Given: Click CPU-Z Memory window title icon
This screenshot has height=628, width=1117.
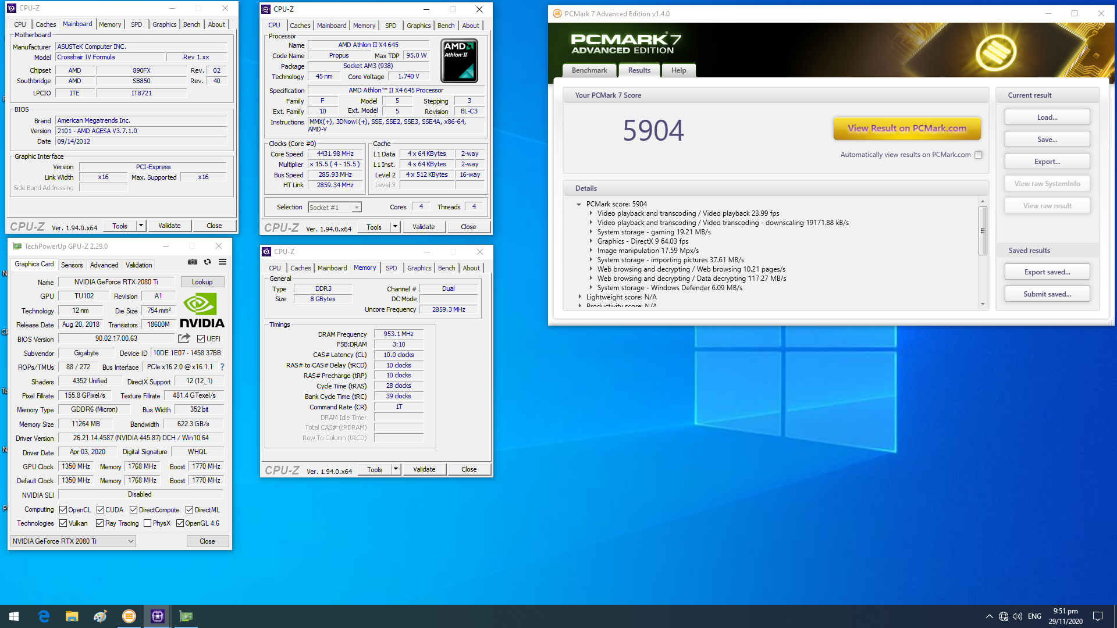Looking at the screenshot, I should [x=267, y=252].
